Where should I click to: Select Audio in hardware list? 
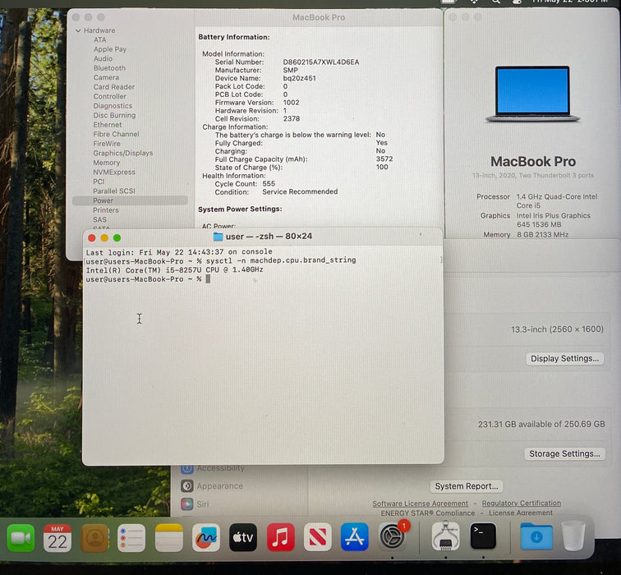click(x=103, y=58)
